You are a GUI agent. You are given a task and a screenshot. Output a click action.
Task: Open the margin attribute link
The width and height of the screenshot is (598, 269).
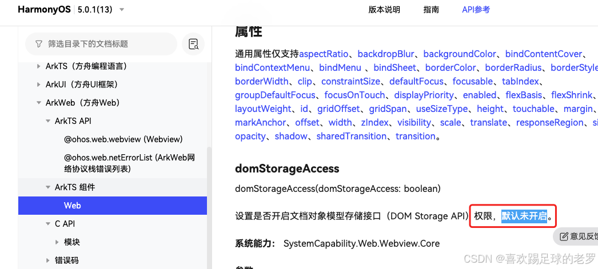pyautogui.click(x=578, y=109)
